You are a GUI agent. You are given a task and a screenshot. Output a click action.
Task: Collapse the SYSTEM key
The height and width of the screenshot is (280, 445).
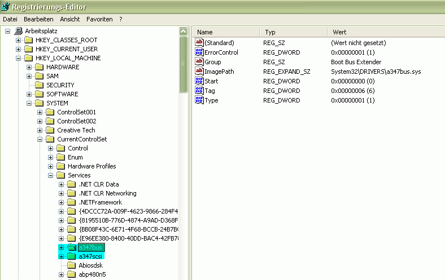point(29,103)
